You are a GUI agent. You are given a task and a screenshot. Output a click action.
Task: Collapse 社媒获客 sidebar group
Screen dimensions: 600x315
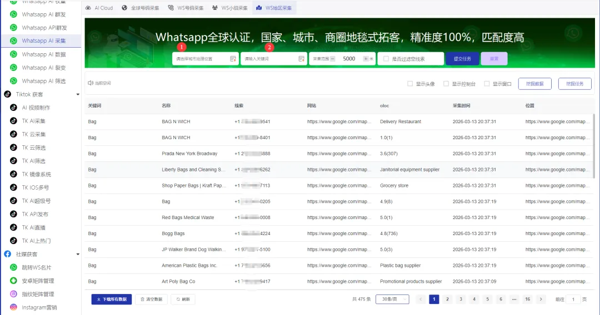tap(78, 255)
